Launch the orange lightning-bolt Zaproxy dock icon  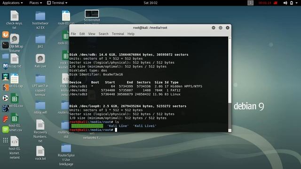click(5, 87)
